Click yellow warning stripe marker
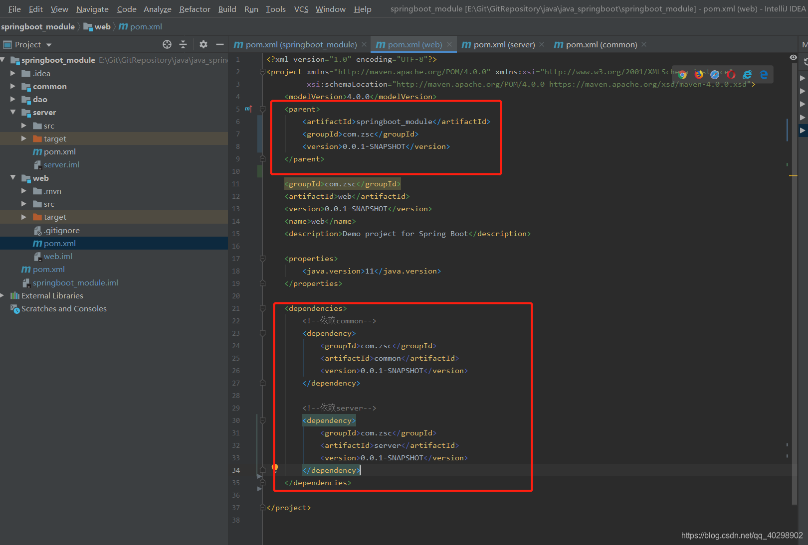The width and height of the screenshot is (808, 545). 793,175
